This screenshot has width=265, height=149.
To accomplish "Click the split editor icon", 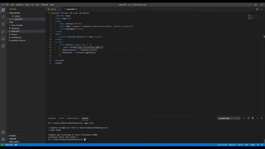I will pyautogui.click(x=257, y=9).
